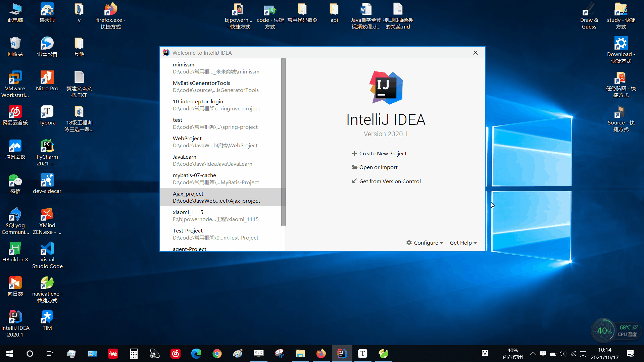The image size is (644, 362).
Task: Select the 新建文本文档.TXT file icon
Action: [x=79, y=85]
